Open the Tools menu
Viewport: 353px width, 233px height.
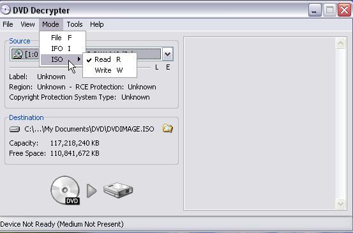(75, 24)
